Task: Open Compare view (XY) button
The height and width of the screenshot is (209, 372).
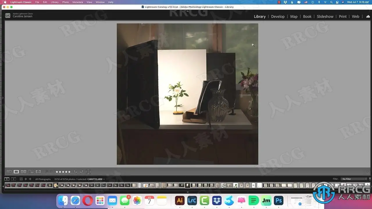Action: pos(24,172)
